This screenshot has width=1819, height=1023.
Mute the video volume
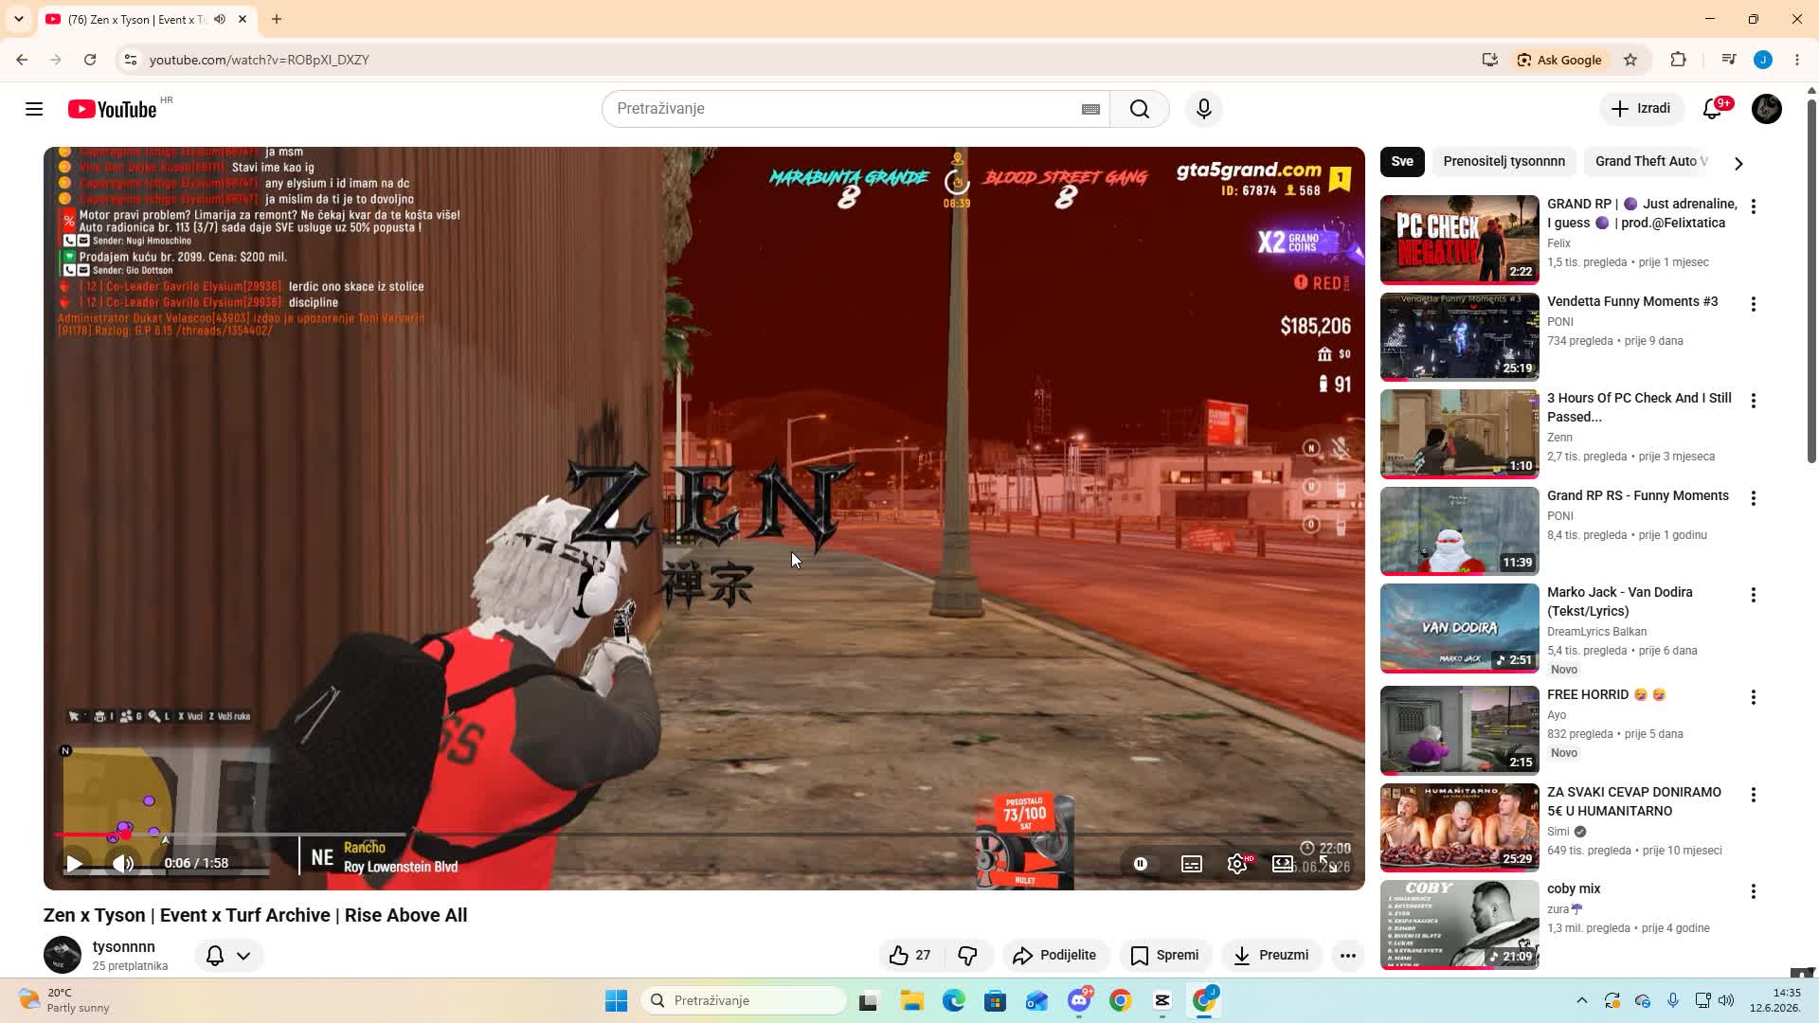pyautogui.click(x=122, y=863)
